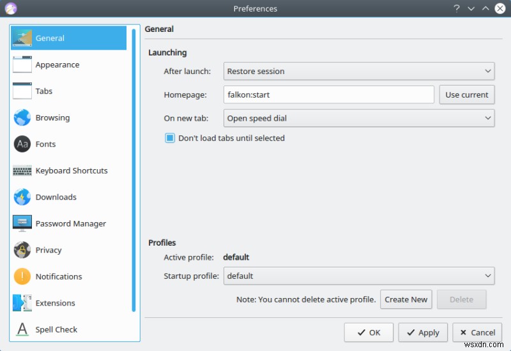Expand the Startup profile dropdown
The image size is (511, 351).
click(x=359, y=276)
